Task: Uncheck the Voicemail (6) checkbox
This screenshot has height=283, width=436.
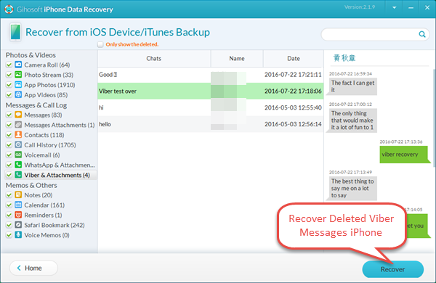Action: [9, 155]
